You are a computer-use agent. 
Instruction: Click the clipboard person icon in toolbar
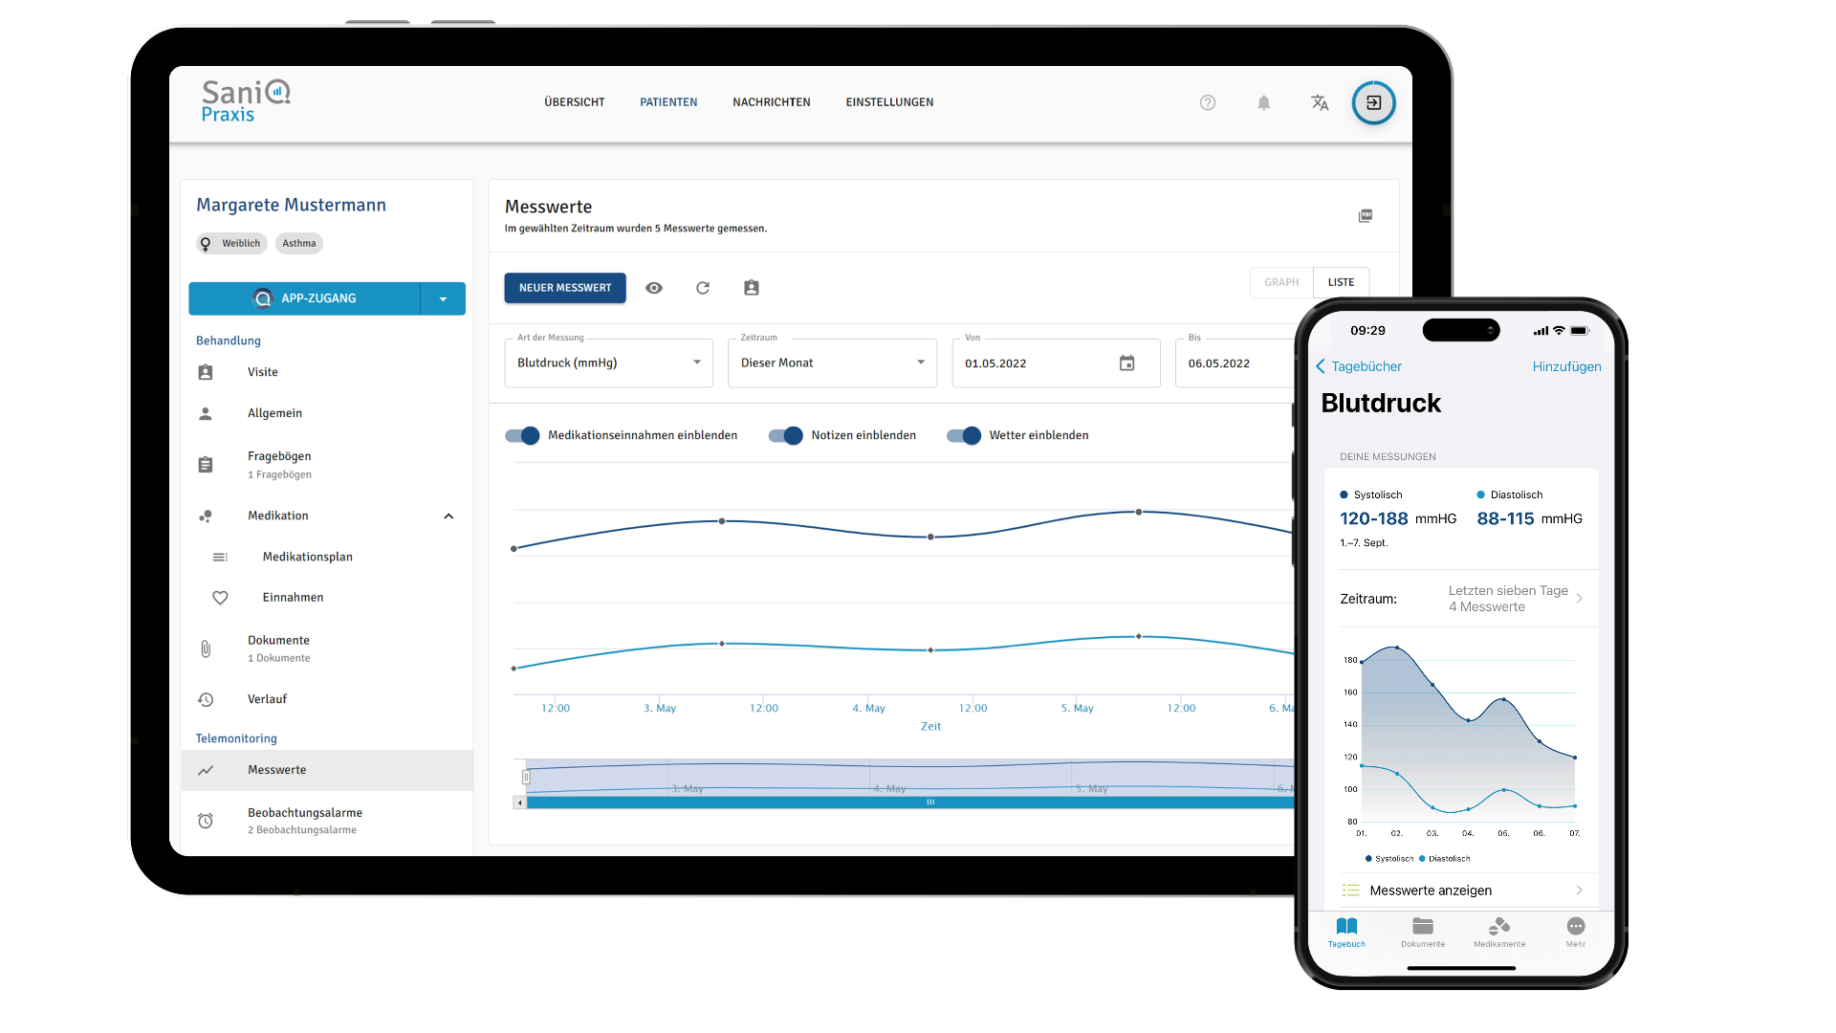coord(752,288)
